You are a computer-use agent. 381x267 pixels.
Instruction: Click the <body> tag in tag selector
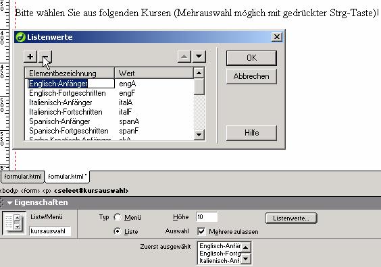click(9, 191)
